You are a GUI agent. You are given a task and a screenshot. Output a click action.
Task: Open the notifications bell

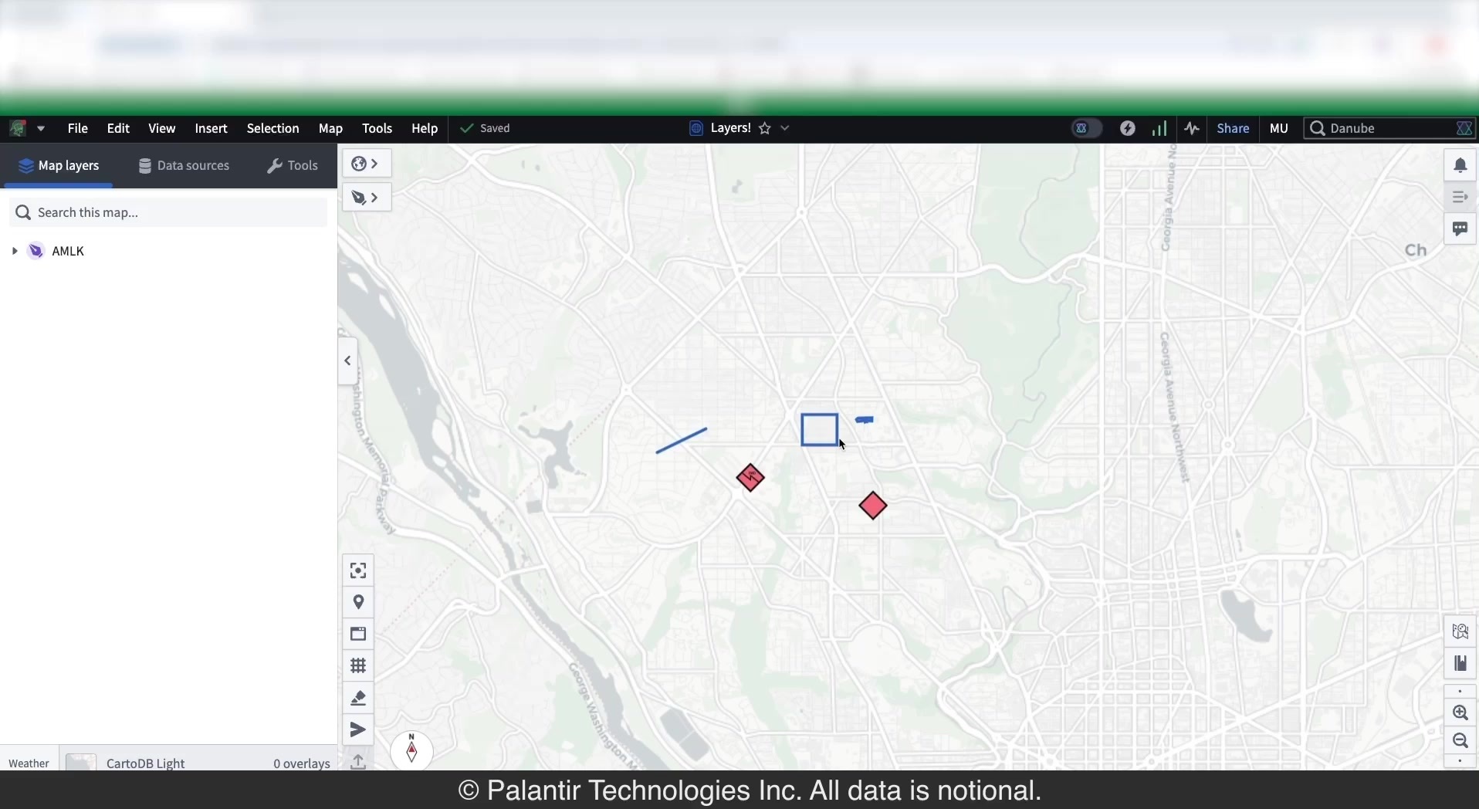(x=1460, y=165)
